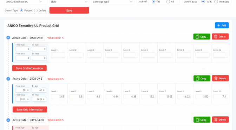Adjust the From Age stepper showing 50
Viewport: 236px width, 130px height.
click(x=28, y=90)
